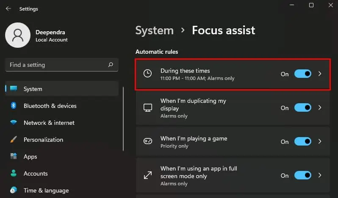
Task: Click System in the breadcrumb
Action: pyautogui.click(x=154, y=30)
